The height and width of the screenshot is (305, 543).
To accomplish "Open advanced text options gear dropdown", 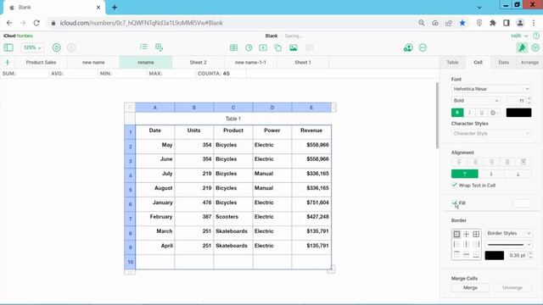I will click(494, 113).
